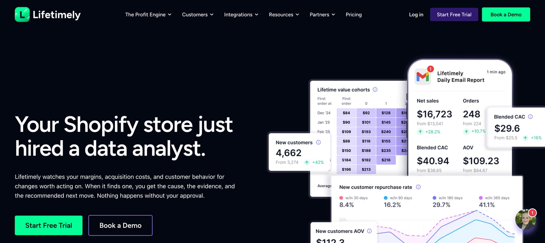Screen dimensions: 545x243
Task: Click the $16,723 net sales value
Action: click(x=434, y=114)
